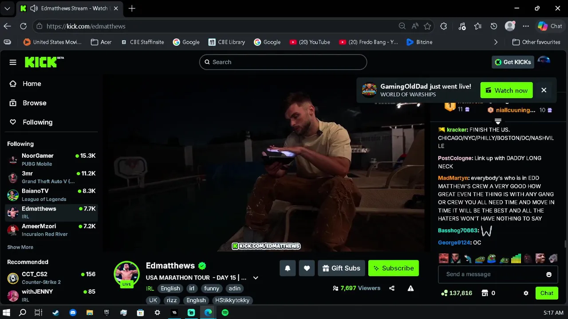Viewport: 568px width, 319px height.
Task: Click the Gift Subs button
Action: tap(341, 268)
